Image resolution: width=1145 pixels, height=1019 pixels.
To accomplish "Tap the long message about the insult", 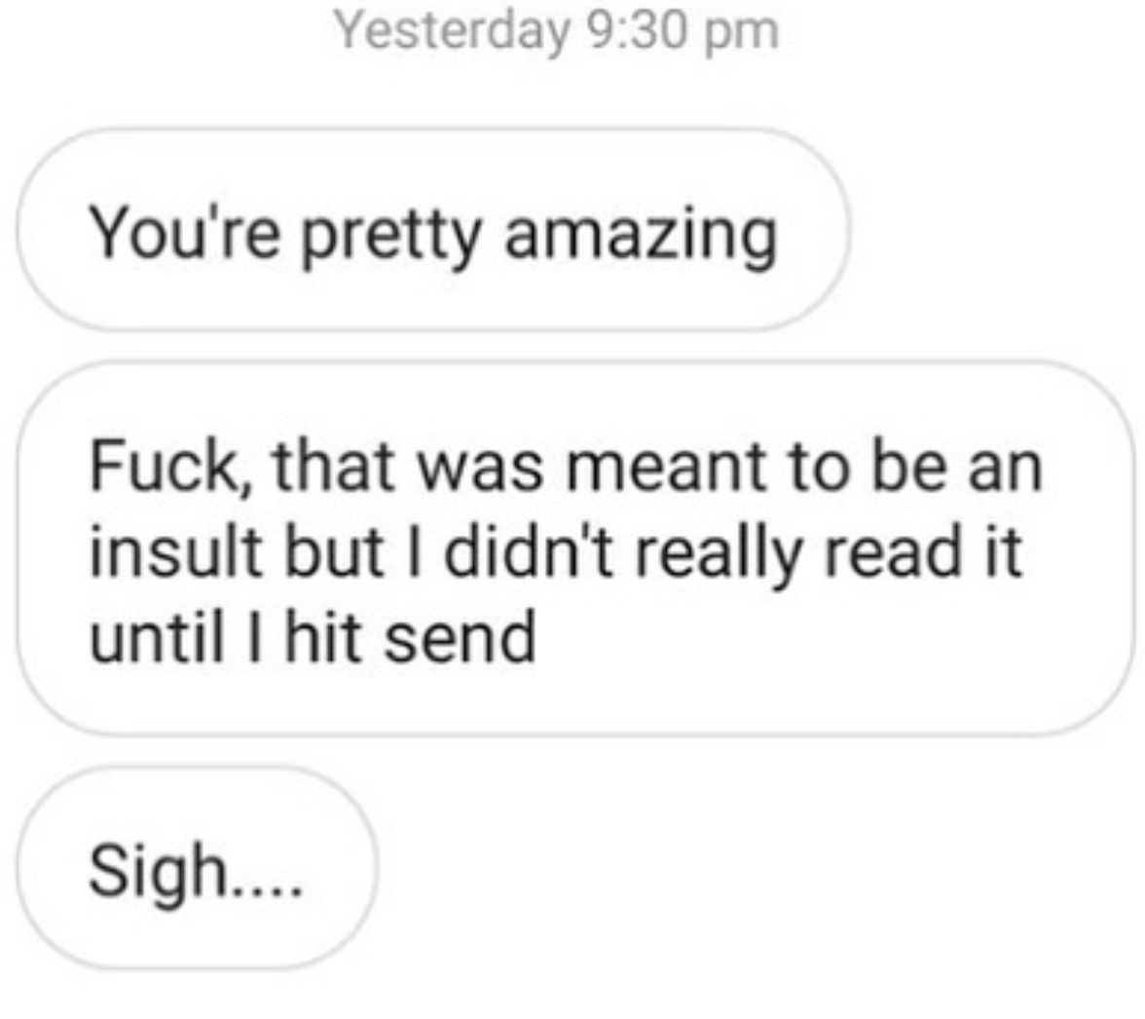I will tap(575, 548).
